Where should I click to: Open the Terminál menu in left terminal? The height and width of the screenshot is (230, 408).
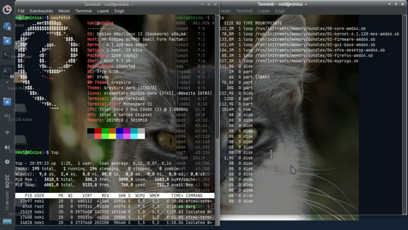(x=84, y=11)
